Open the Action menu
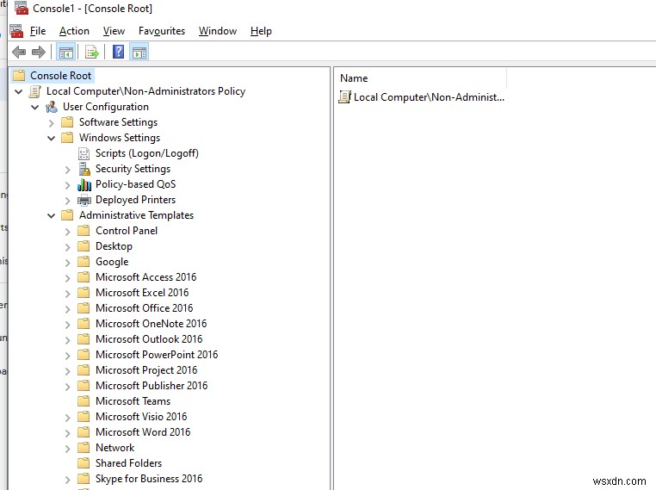This screenshot has width=656, height=490. coord(74,31)
